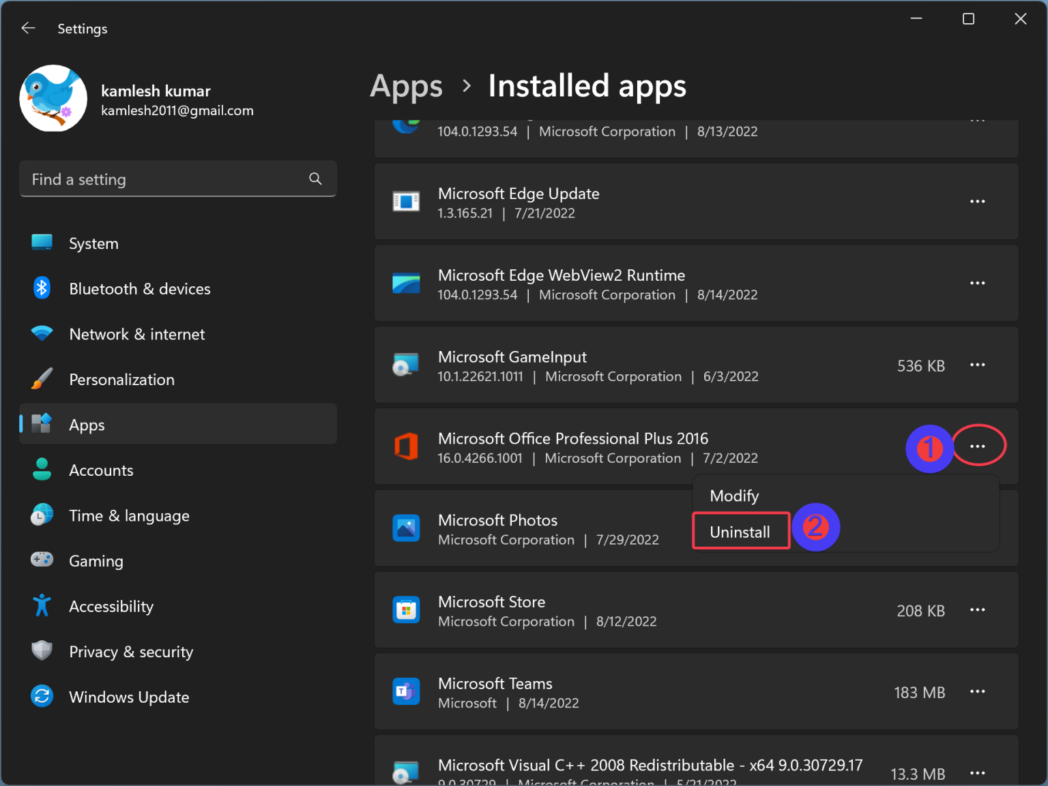
Task: Open more options for Edge WebView2 Runtime
Action: [x=977, y=283]
